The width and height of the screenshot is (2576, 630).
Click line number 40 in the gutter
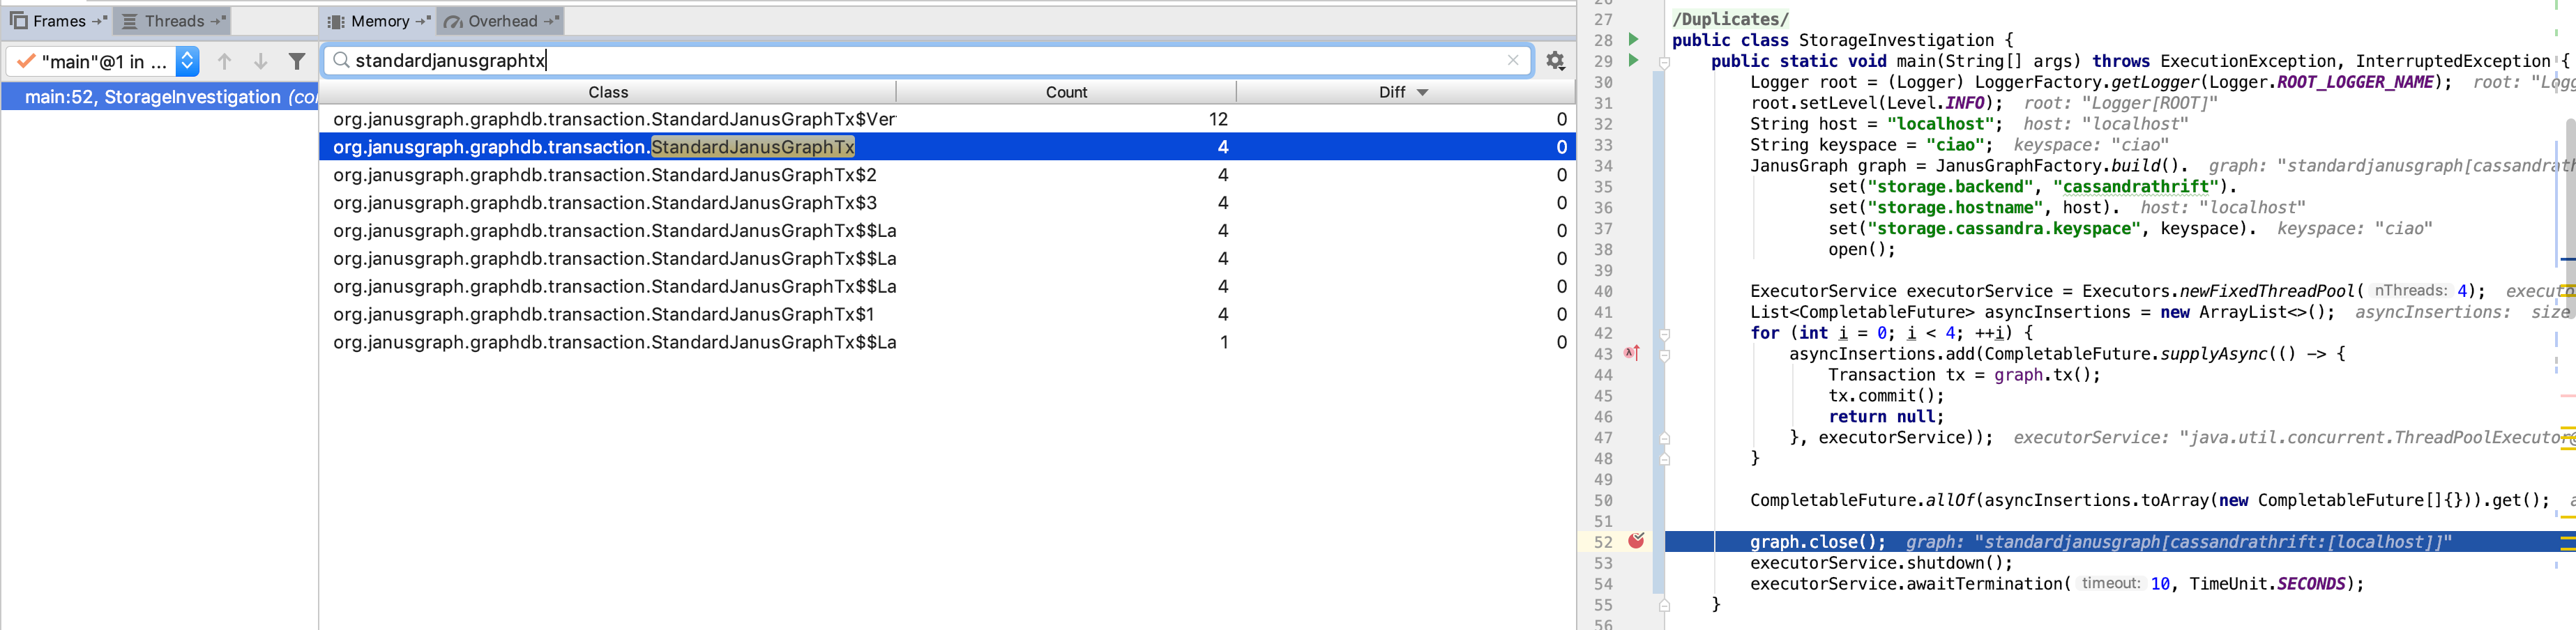(1603, 292)
